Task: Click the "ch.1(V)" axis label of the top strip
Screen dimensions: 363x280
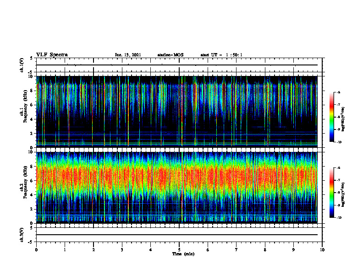Action: (22, 65)
